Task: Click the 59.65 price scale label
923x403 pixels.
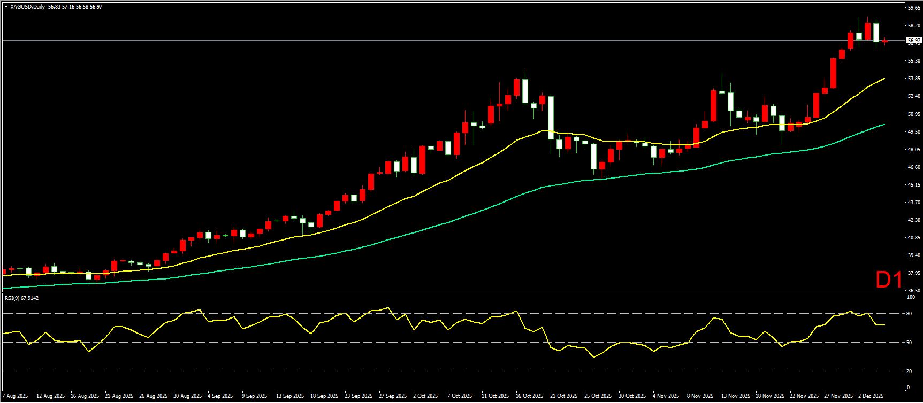Action: [914, 7]
